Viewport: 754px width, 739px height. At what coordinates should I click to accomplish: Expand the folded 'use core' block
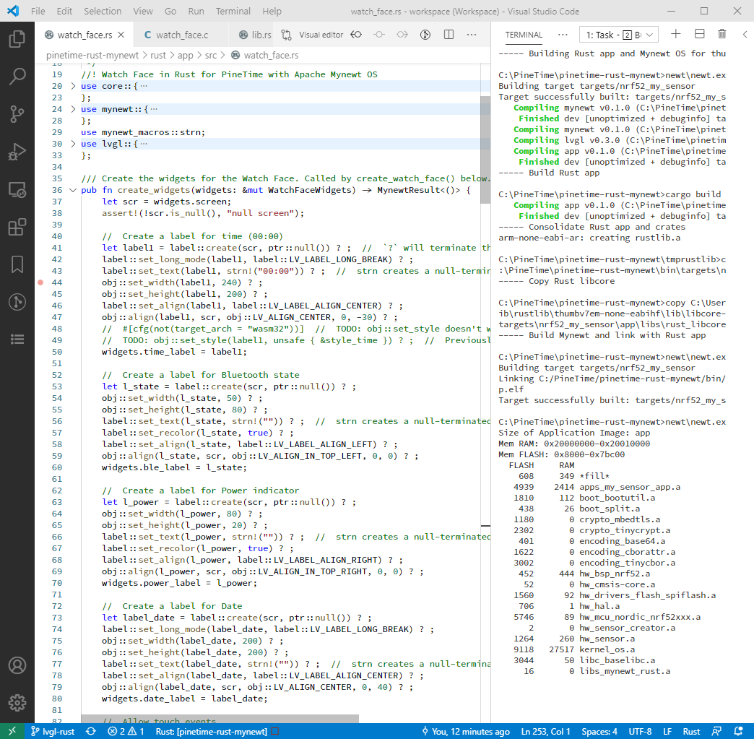click(73, 86)
